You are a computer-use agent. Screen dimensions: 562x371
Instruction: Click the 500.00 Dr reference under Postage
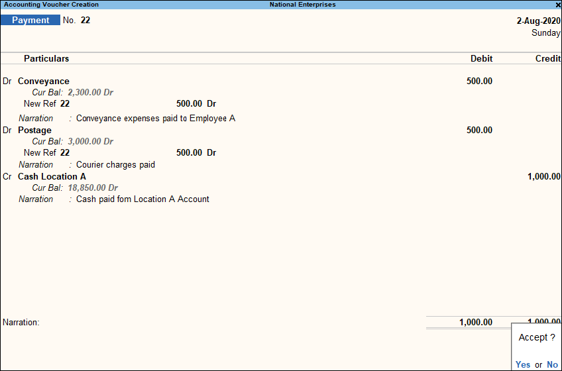pos(196,152)
